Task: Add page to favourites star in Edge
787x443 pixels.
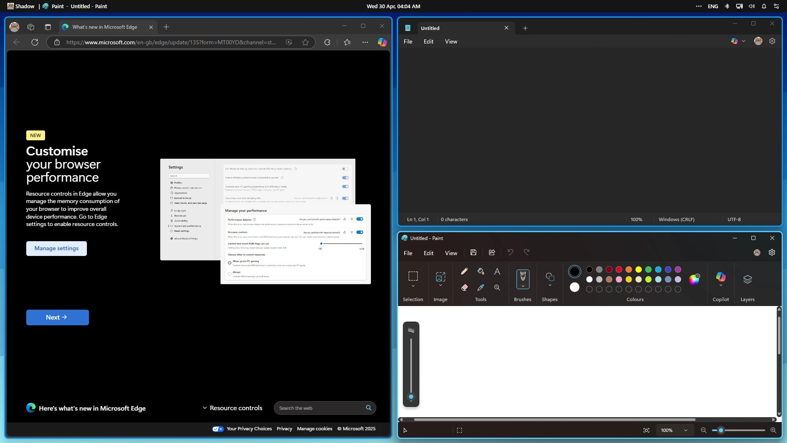Action: (305, 42)
